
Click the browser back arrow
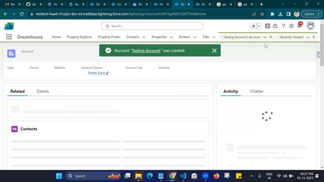pyautogui.click(x=6, y=14)
